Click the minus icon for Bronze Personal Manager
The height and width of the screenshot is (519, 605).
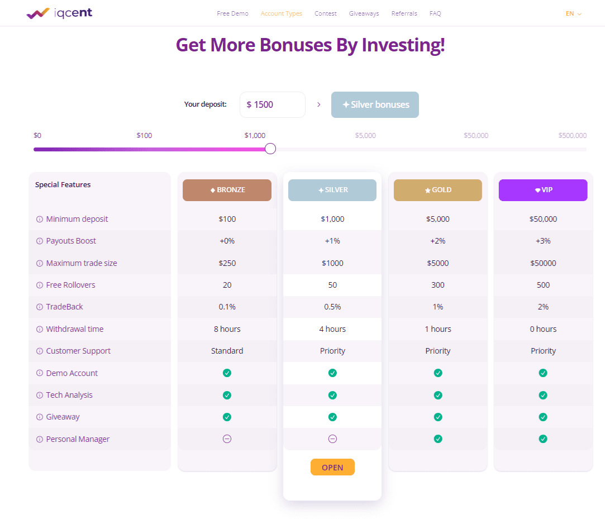227,439
